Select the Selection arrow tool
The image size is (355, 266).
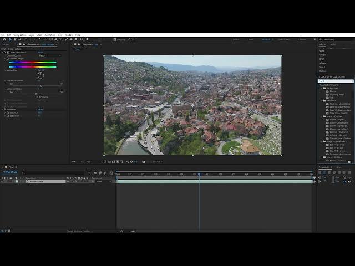click(x=10, y=39)
